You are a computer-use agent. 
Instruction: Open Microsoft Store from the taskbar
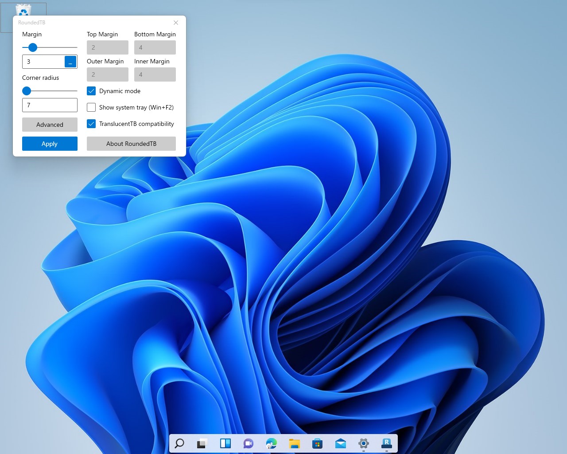pos(318,443)
